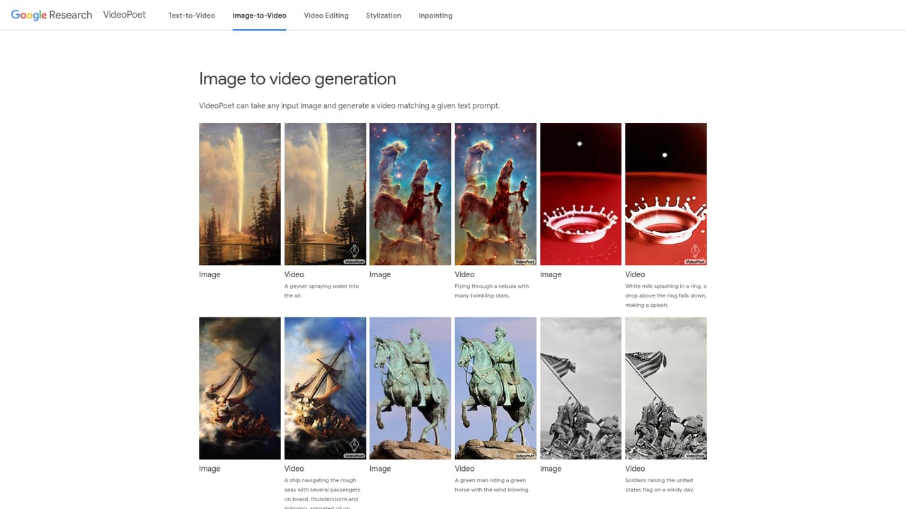Play the milk splashing video
906x509 pixels.
point(666,194)
